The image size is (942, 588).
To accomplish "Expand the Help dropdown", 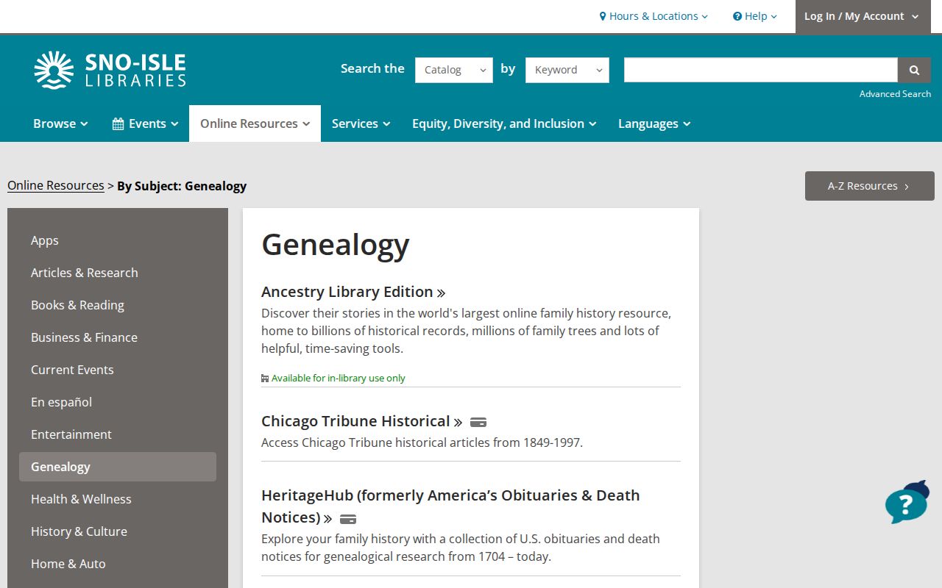I will (755, 16).
